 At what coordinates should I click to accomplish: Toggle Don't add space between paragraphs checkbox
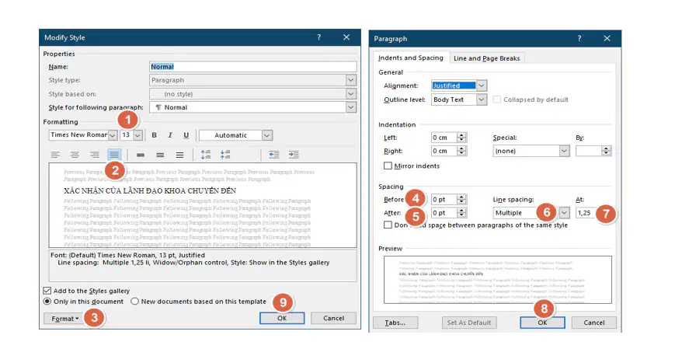(x=388, y=225)
